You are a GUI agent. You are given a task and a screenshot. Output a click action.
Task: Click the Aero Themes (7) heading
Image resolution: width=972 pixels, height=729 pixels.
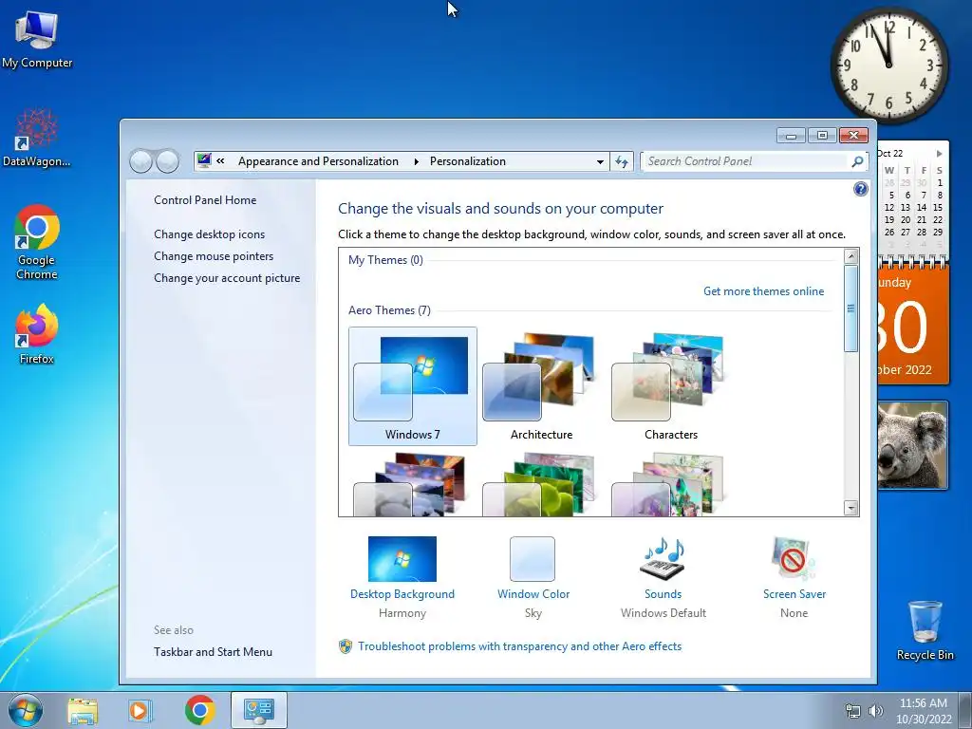pyautogui.click(x=389, y=310)
